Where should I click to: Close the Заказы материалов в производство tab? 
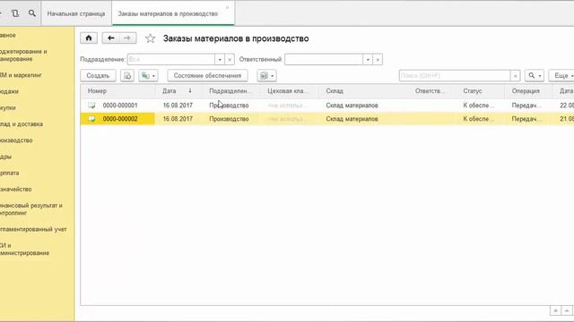coord(227,8)
